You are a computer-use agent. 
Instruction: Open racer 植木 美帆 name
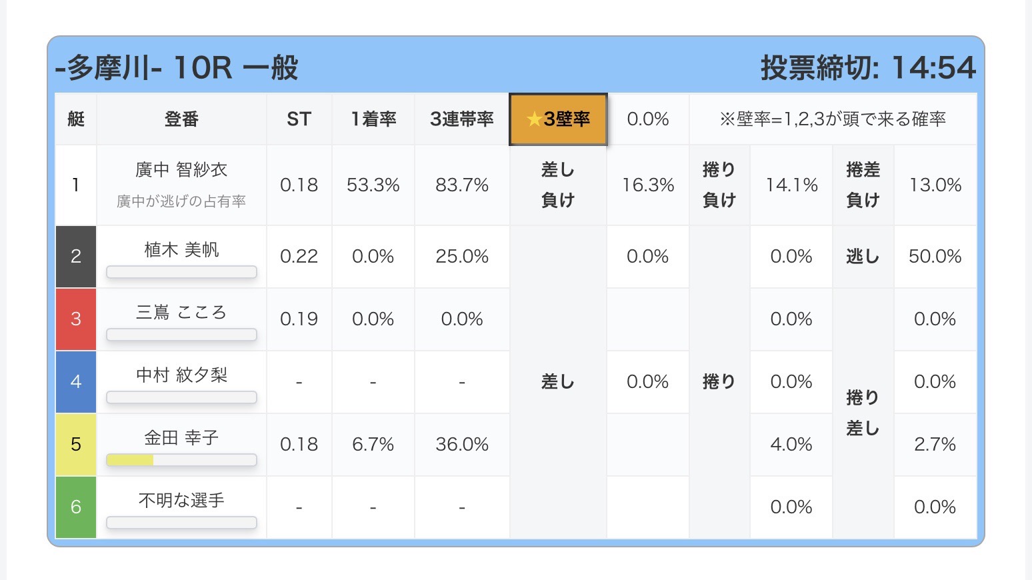pos(181,250)
